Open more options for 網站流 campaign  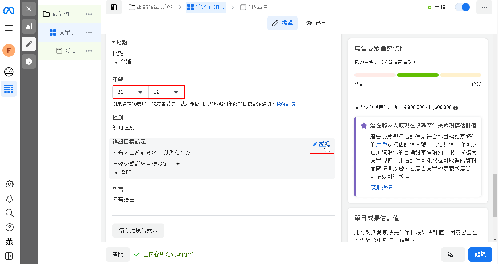(89, 14)
